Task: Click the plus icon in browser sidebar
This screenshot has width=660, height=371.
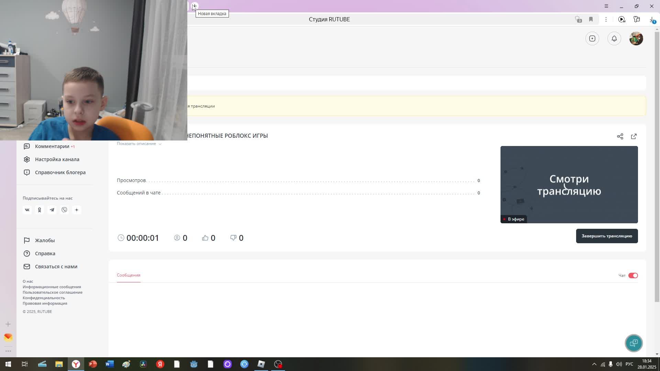Action: (8, 324)
